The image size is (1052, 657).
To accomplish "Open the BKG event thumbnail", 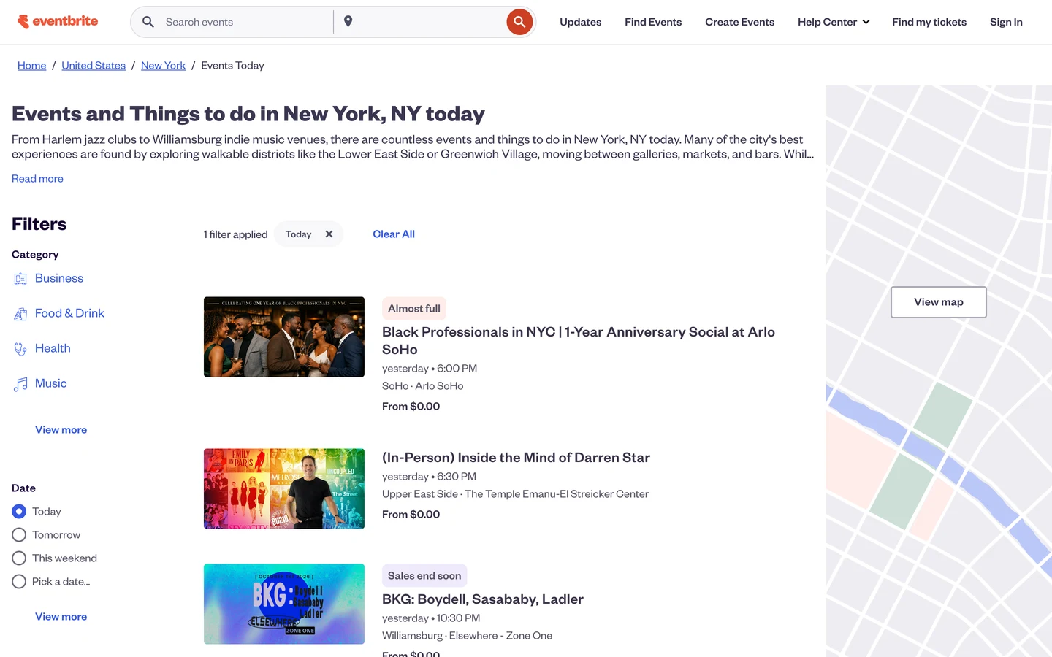I will [284, 604].
